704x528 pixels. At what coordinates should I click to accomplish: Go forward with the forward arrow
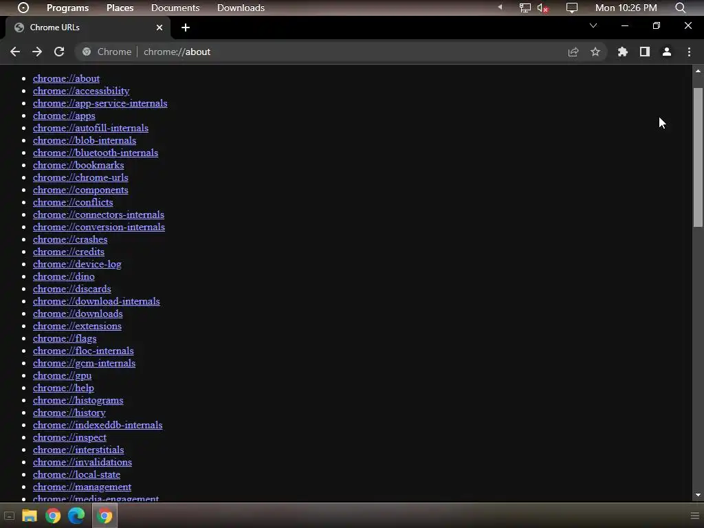click(x=37, y=52)
